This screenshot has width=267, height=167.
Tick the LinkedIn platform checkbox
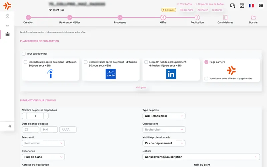(146, 62)
